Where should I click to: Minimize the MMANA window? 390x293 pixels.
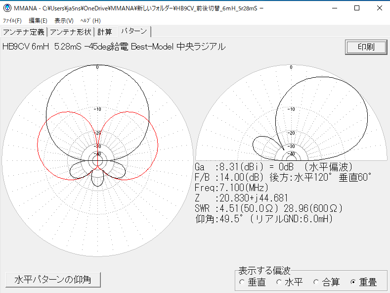tap(335, 8)
